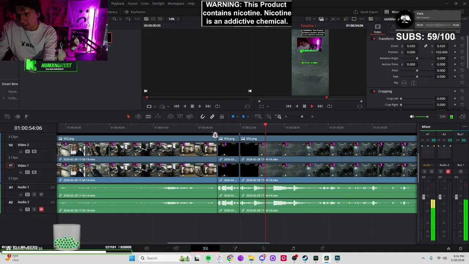Unmute the Audio 2 track

(41, 209)
